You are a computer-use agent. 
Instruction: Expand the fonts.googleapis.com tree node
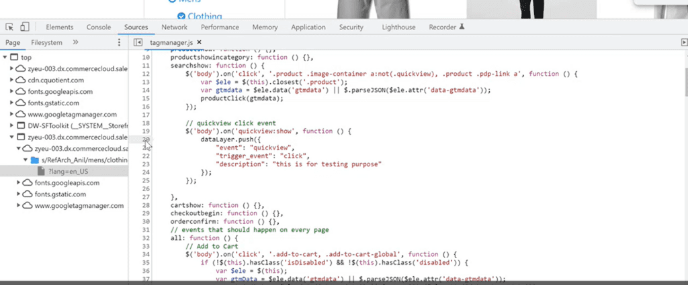pyautogui.click(x=12, y=92)
